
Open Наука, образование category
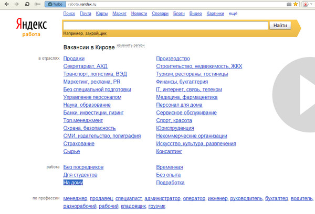tap(87, 105)
